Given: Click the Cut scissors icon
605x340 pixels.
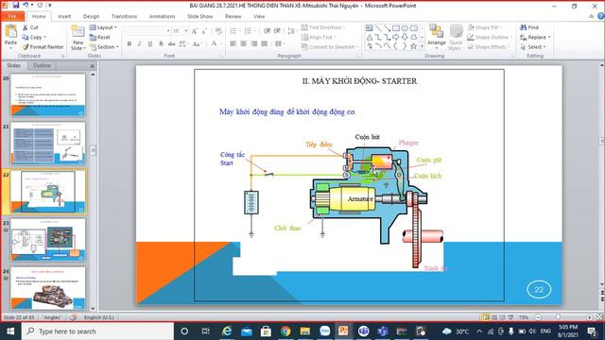Looking at the screenshot, I should tap(26, 27).
